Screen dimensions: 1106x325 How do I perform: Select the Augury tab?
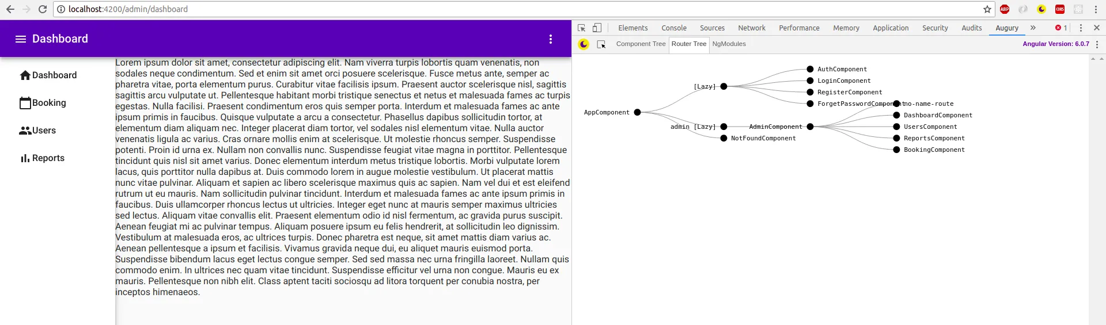click(1007, 28)
